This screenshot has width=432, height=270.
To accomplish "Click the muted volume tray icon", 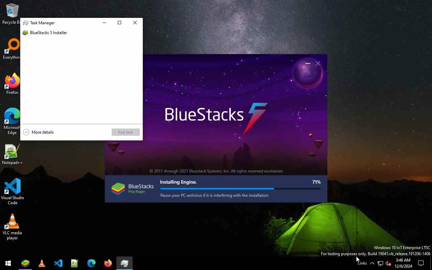I will tap(388, 263).
